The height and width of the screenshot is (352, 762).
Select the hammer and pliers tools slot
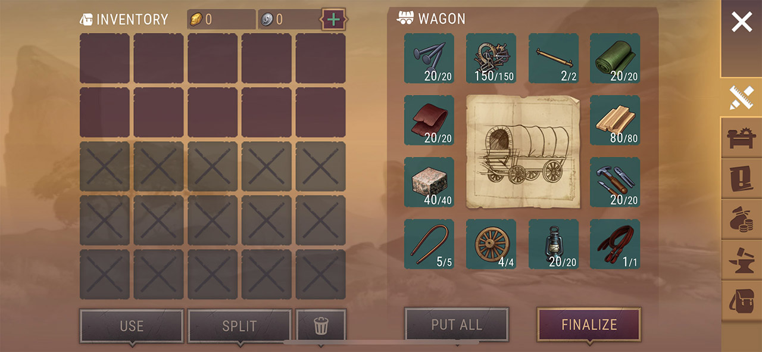click(615, 182)
